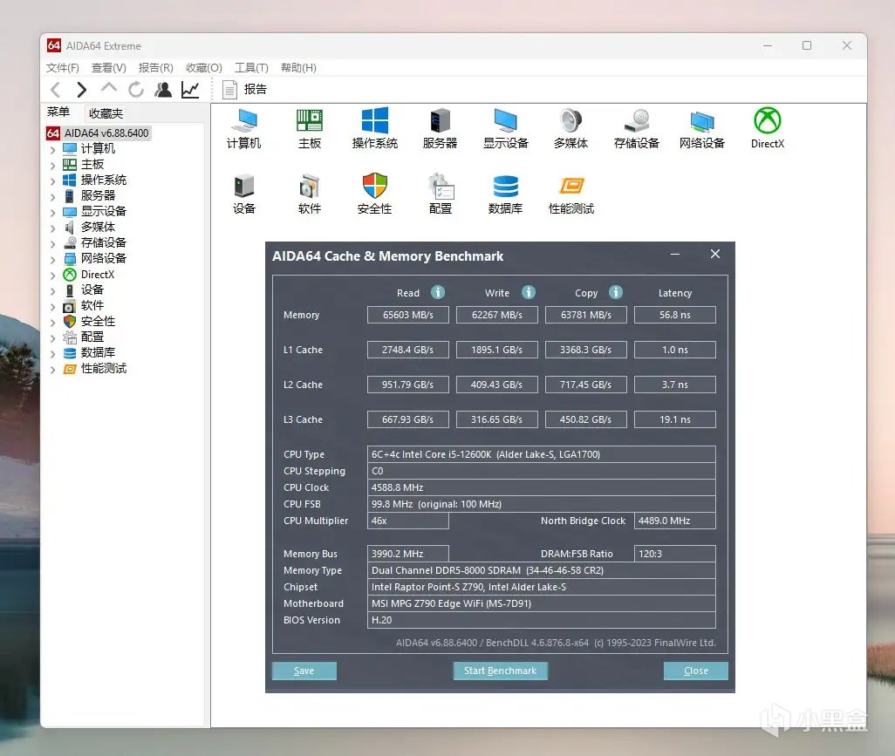Image resolution: width=895 pixels, height=756 pixels.
Task: Open the 配置 config icon in main panel
Action: pyautogui.click(x=440, y=194)
